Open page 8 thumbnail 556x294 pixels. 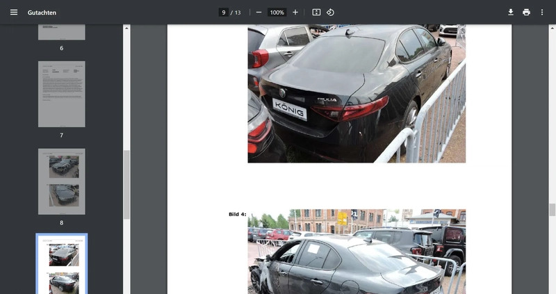62,181
